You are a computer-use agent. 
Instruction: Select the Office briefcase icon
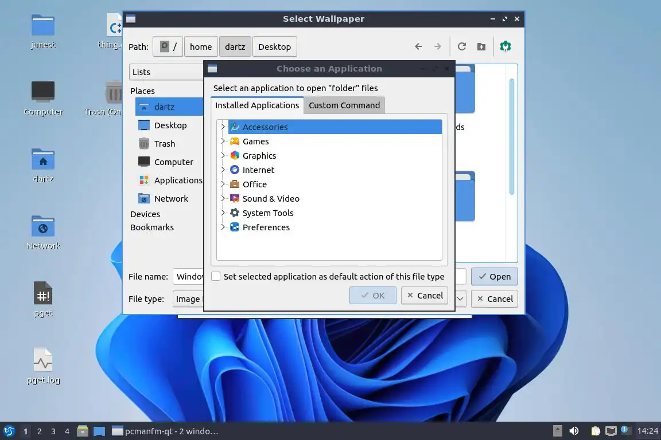[x=235, y=184]
